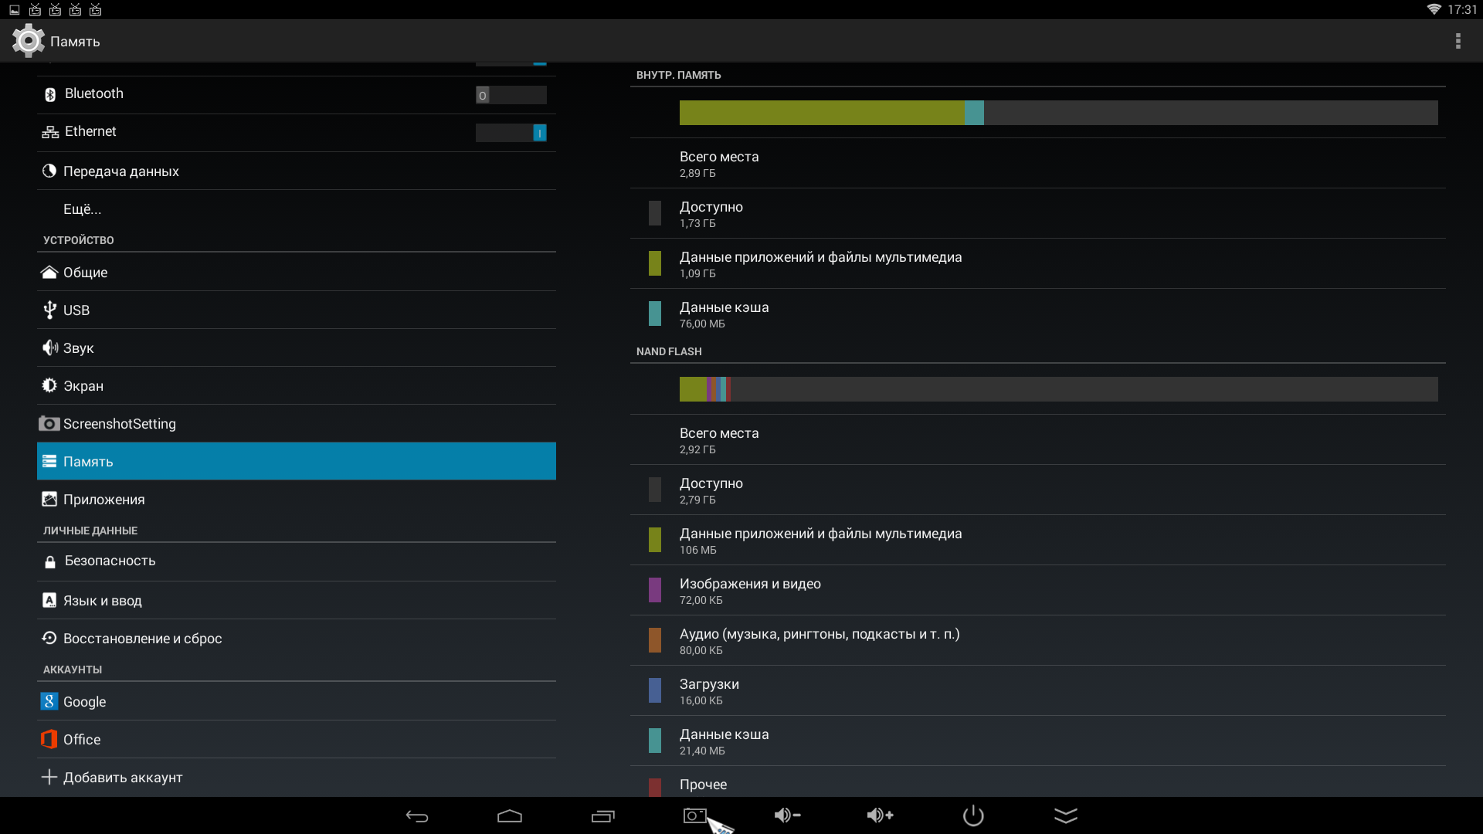Toggle the Bluetooth switch on
The image size is (1483, 834).
tap(511, 95)
